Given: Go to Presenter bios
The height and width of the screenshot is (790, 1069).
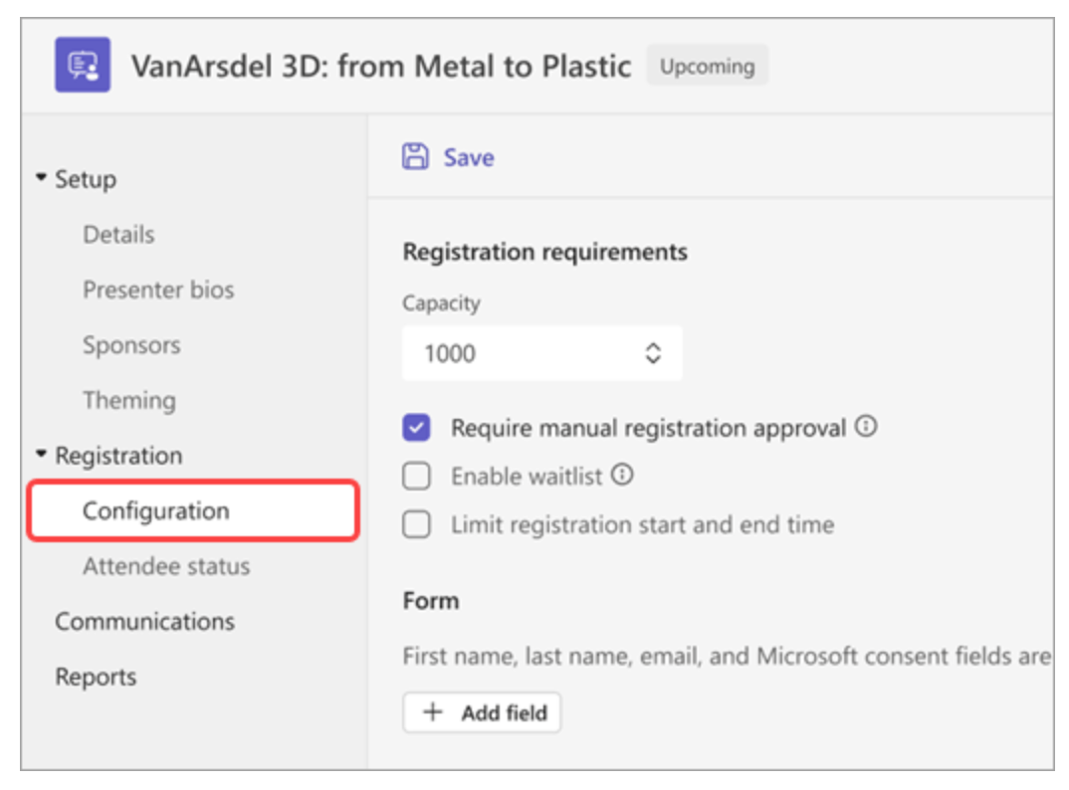Looking at the screenshot, I should point(158,290).
